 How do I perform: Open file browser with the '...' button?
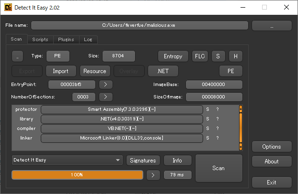(272, 26)
